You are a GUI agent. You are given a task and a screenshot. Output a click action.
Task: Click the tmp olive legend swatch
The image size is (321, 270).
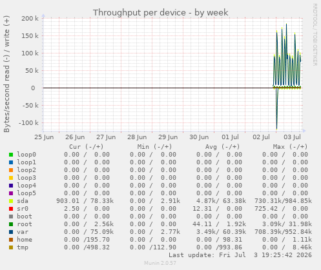coord(11,247)
